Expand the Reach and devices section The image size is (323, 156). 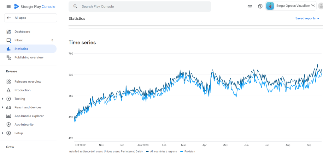click(x=3, y=107)
